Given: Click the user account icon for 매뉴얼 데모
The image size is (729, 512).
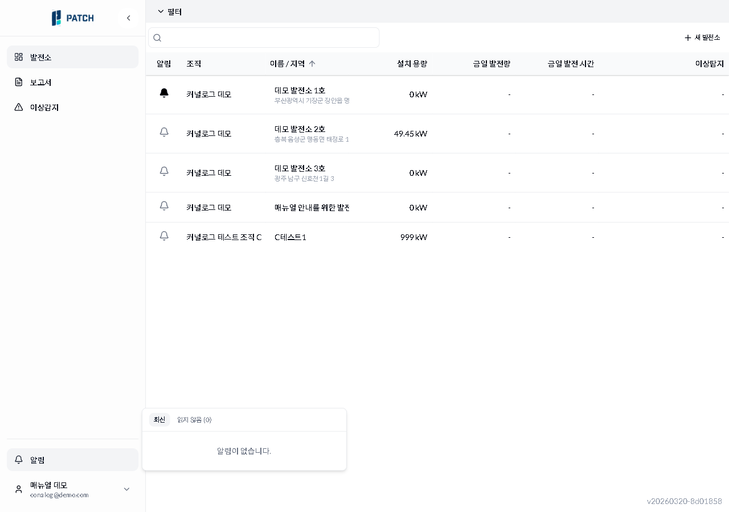Looking at the screenshot, I should coord(18,489).
